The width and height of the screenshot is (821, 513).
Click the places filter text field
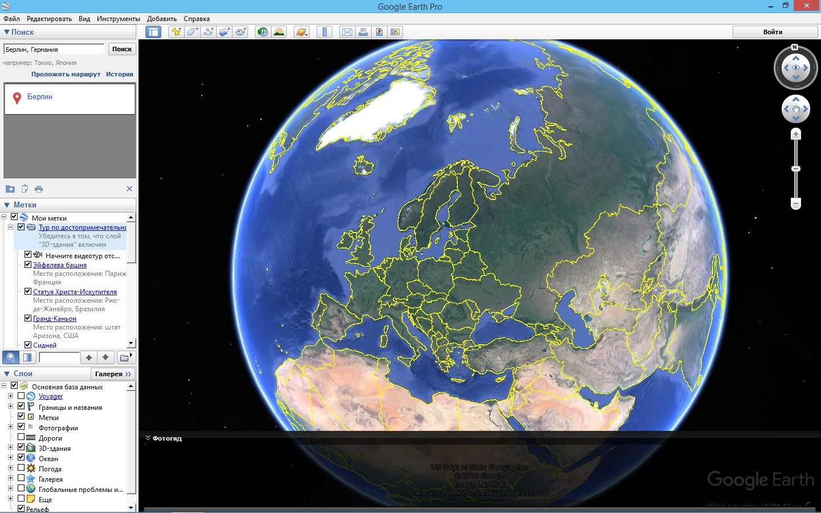[x=59, y=357]
